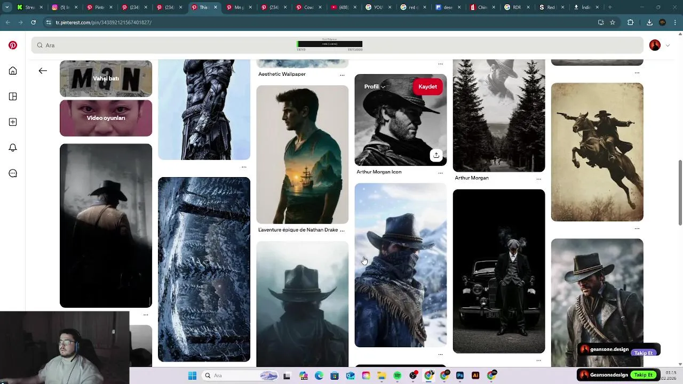
Task: Open Microsoft Edge from the taskbar
Action: [x=319, y=375]
